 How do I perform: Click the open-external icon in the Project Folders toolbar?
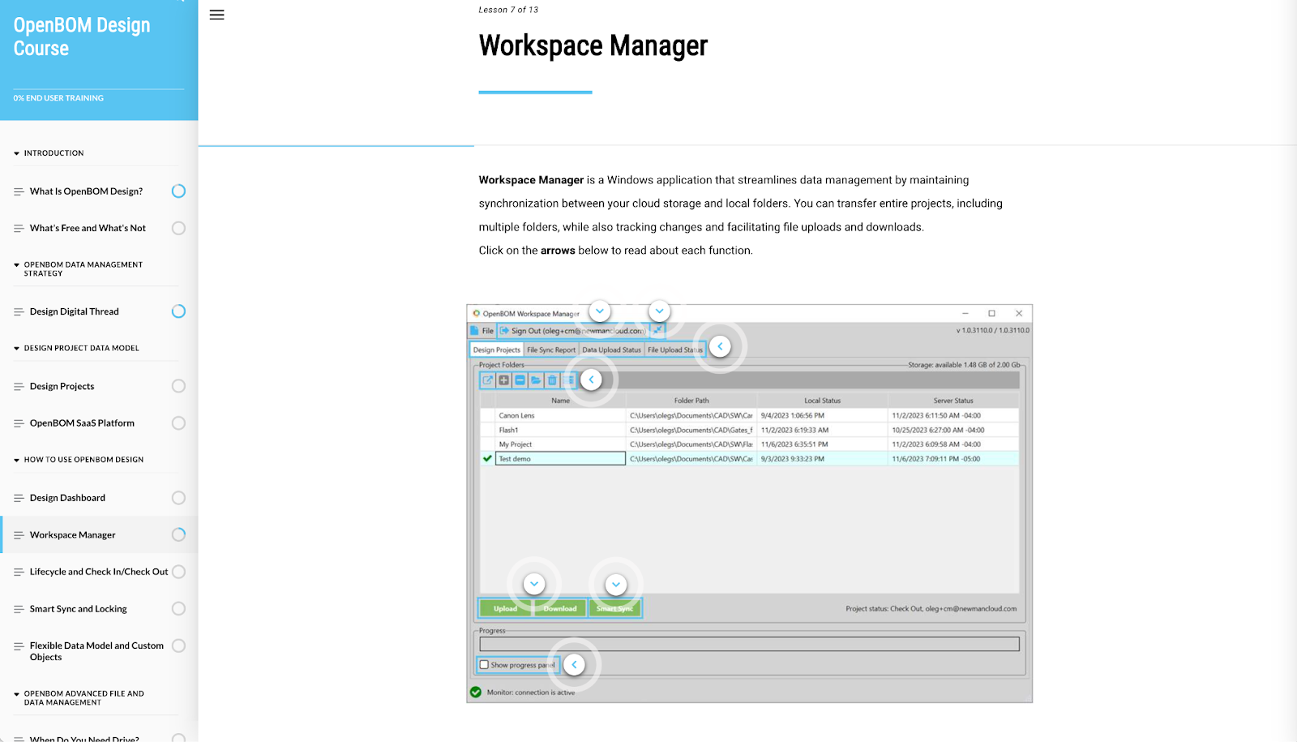[487, 380]
